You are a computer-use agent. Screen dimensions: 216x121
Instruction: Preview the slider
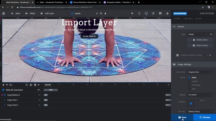pyautogui.click(x=205, y=117)
